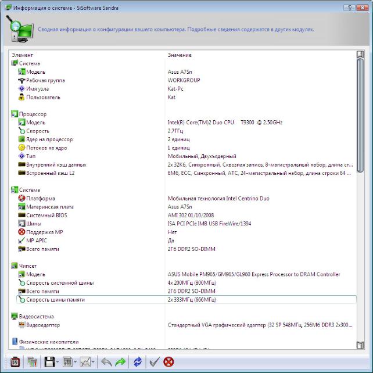Click the line graph icon in toolbar

[85, 362]
